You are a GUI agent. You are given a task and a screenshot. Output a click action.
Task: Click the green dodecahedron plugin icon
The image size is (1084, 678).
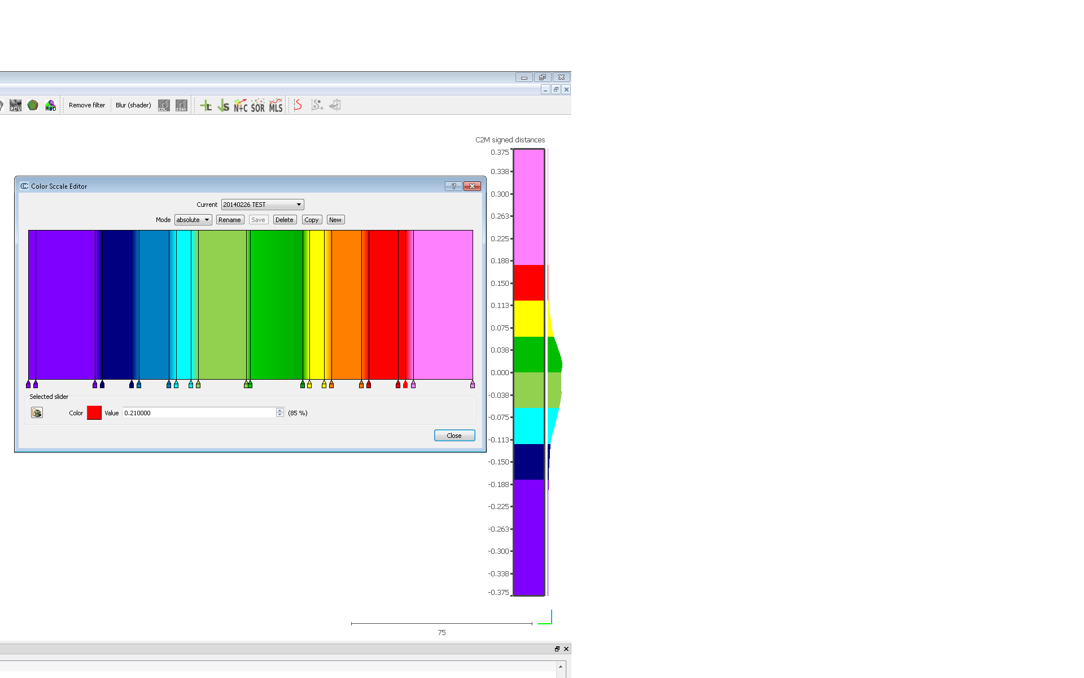[33, 105]
